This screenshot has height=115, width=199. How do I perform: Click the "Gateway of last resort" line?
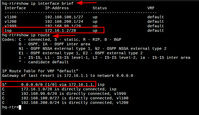pyautogui.click(x=67, y=76)
